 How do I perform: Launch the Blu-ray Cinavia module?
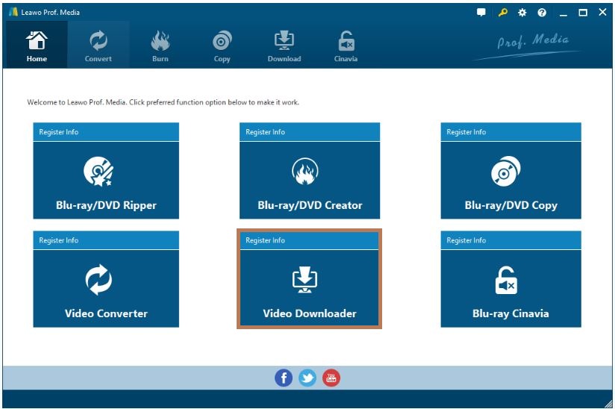[x=511, y=288]
